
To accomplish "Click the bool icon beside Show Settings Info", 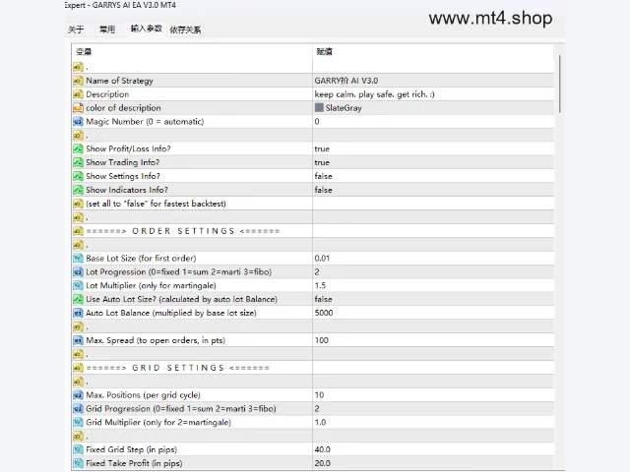I will click(78, 176).
